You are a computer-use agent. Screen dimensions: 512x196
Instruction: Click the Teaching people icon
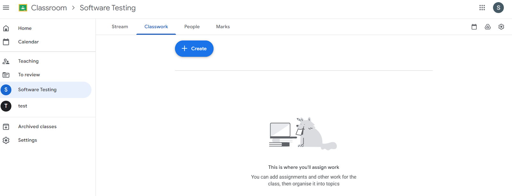[6, 61]
